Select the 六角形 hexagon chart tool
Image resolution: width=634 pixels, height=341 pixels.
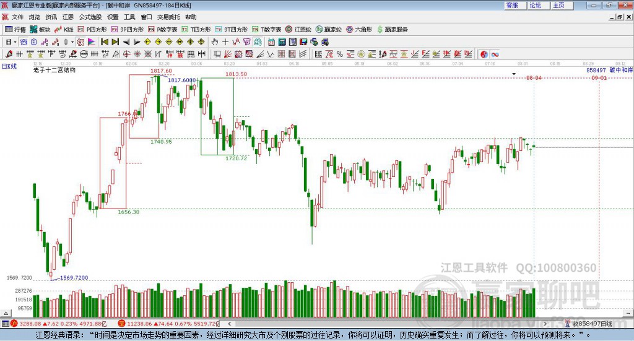[x=359, y=30]
